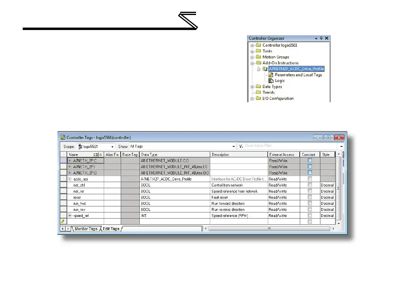The width and height of the screenshot is (414, 292).
Task: Click 'Fault reset' description cell
Action: (239, 198)
